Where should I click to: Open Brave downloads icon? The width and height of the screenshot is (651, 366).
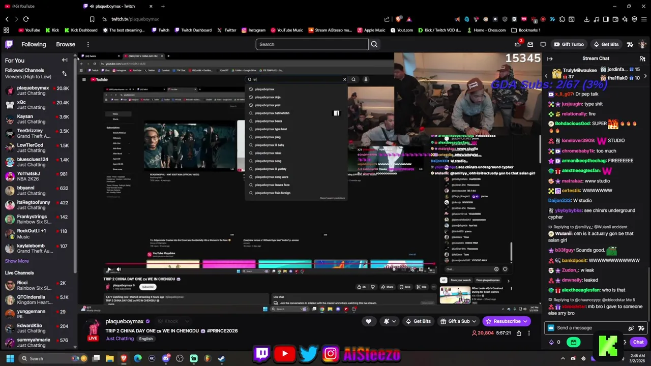pos(586,19)
